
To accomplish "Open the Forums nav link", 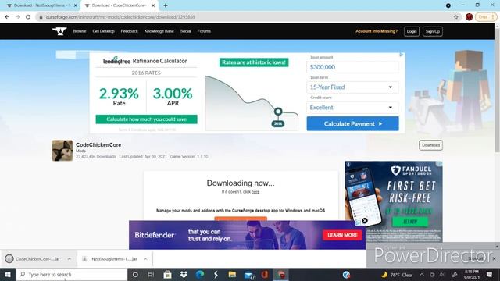I will [x=204, y=31].
